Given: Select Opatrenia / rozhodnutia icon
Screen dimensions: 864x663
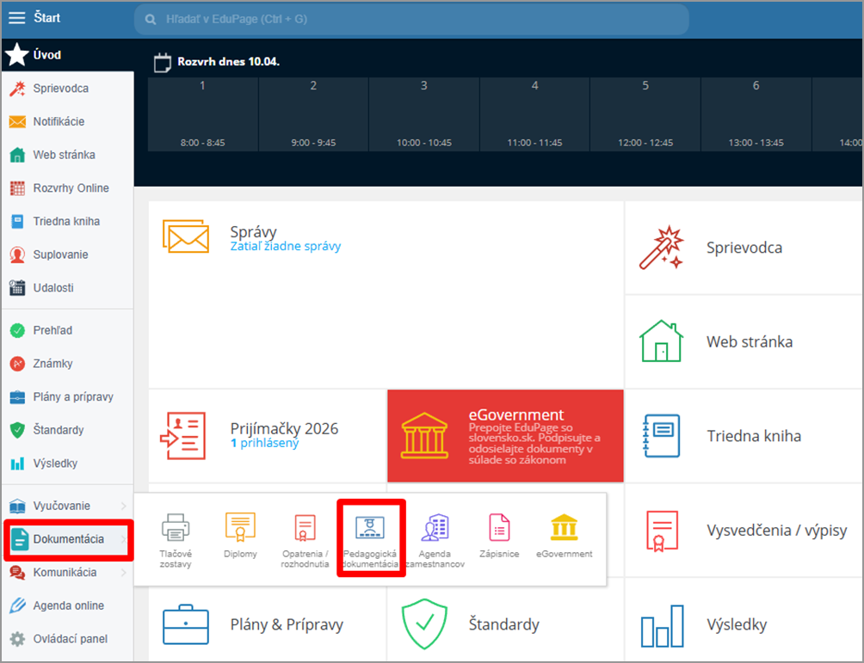Looking at the screenshot, I should pyautogui.click(x=305, y=528).
